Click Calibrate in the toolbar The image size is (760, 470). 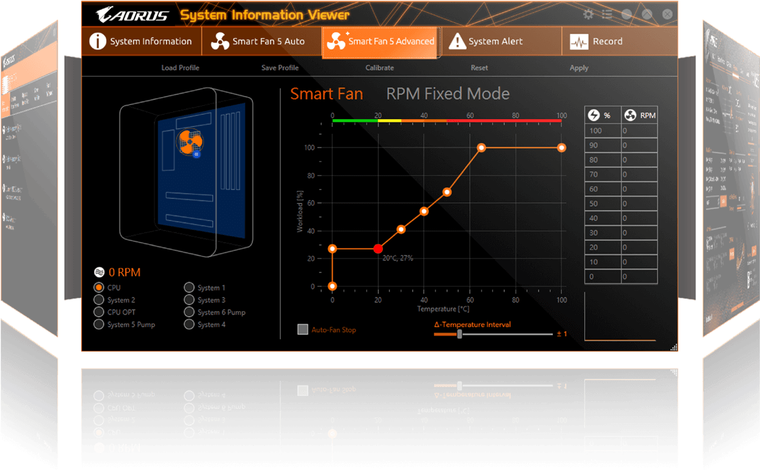pos(380,68)
